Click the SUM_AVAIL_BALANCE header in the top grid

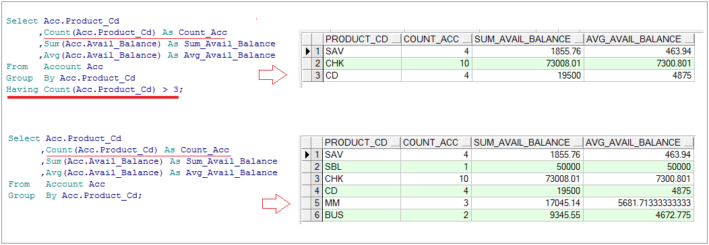click(522, 39)
